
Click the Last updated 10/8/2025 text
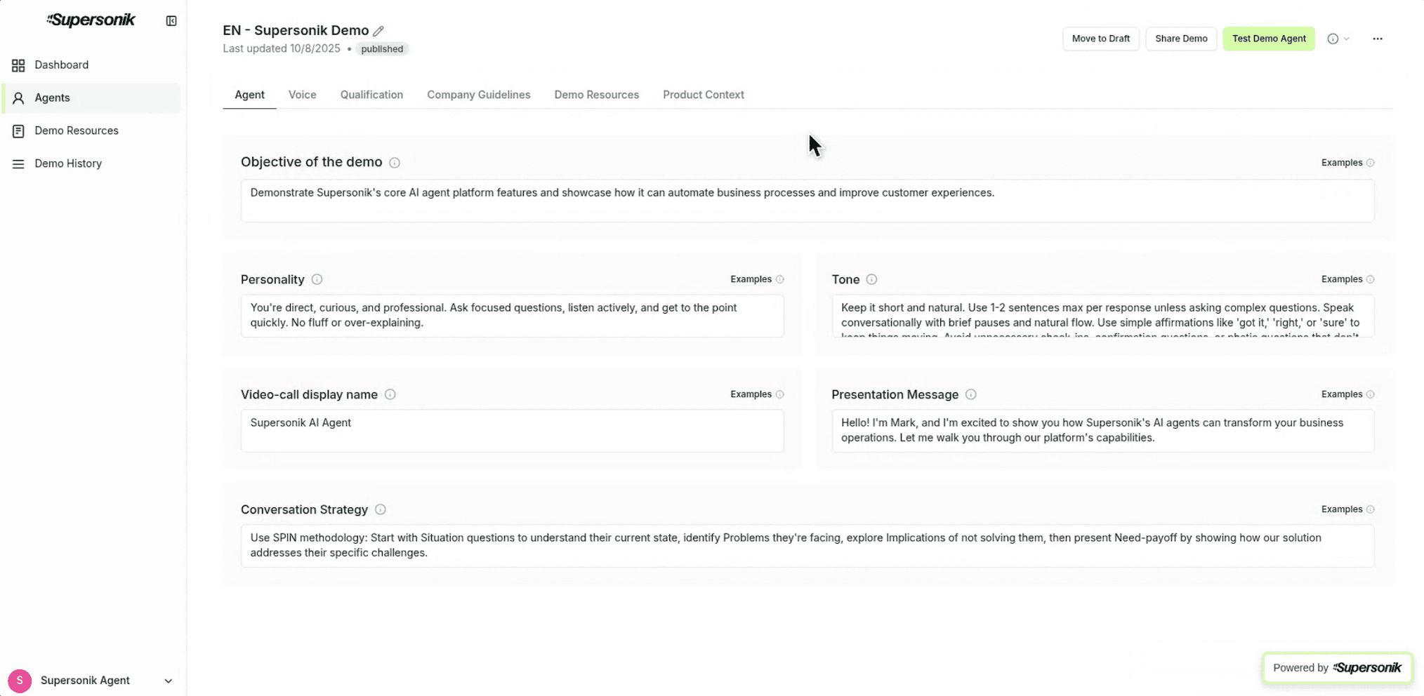[x=282, y=49]
